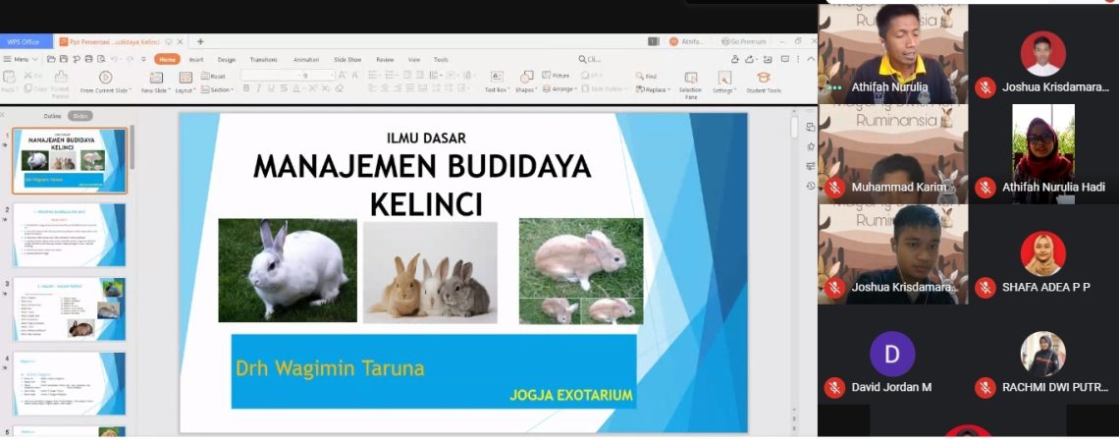
Task: Start slideshow From Current Slide
Action: (105, 83)
